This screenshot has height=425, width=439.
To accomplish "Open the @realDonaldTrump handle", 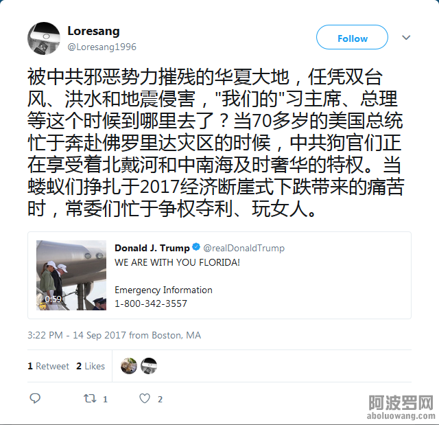I will pos(244,248).
